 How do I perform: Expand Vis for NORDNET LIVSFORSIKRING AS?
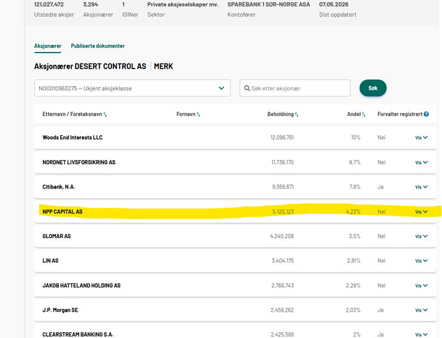pos(422,162)
